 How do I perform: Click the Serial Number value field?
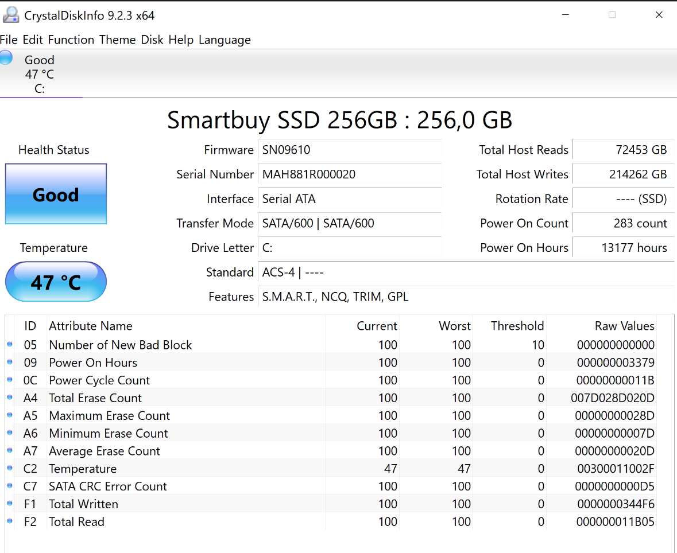[x=349, y=174]
